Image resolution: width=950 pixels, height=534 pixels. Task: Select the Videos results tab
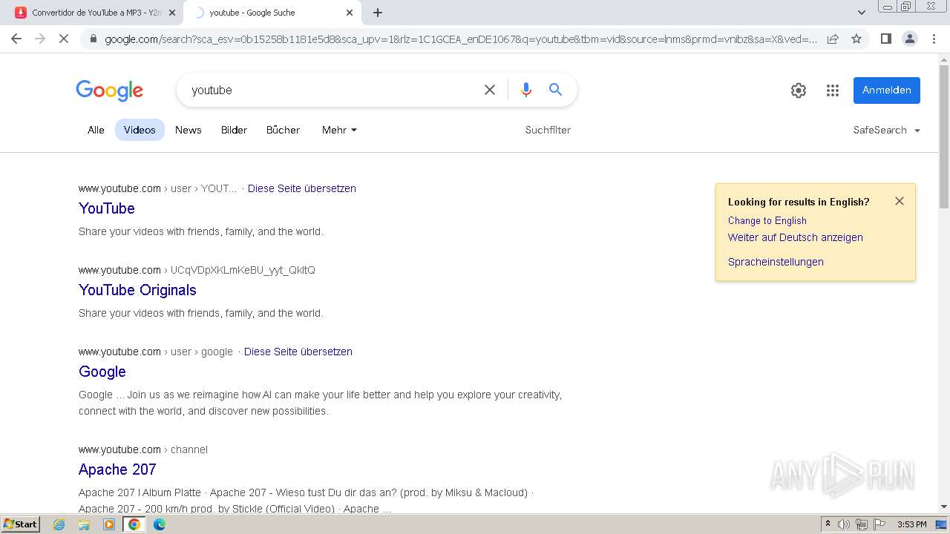[x=140, y=130]
